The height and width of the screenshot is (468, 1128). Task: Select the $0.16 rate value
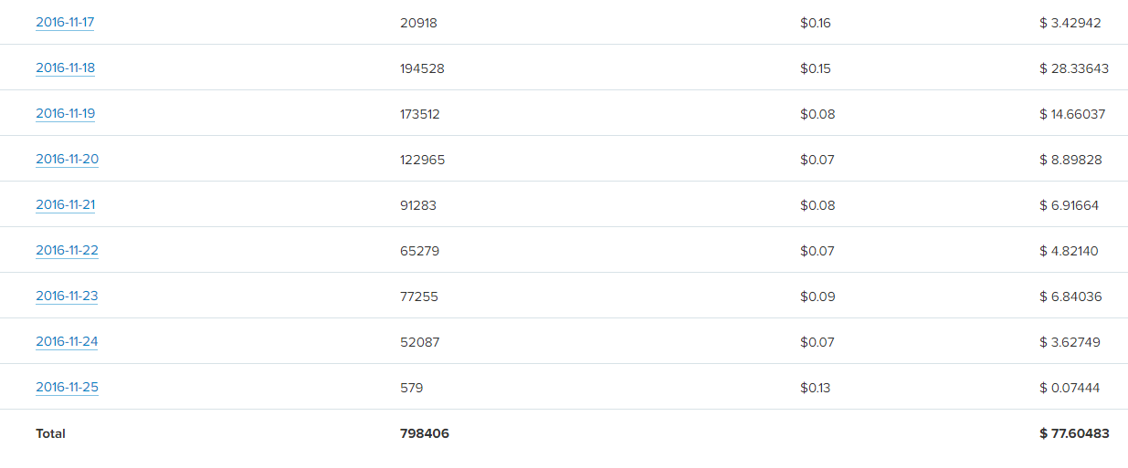(x=816, y=23)
